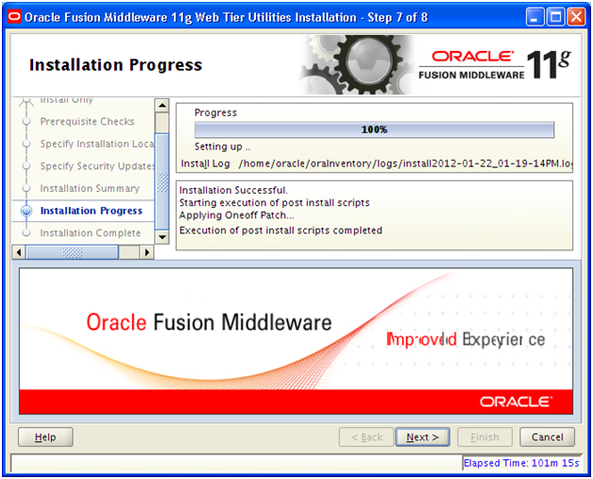Maximize the installer window
Viewport: 593px width, 479px height.
coord(555,17)
